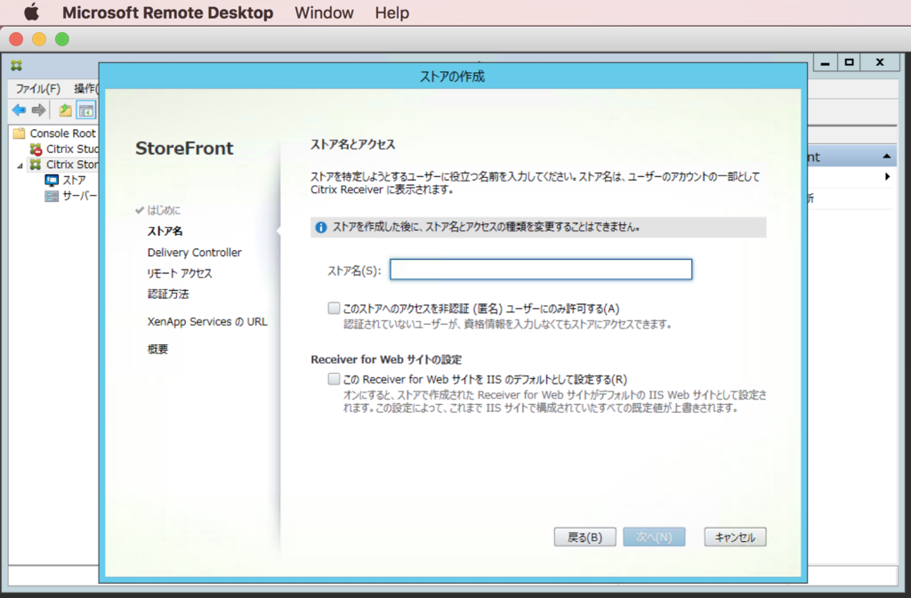911x598 pixels.
Task: Click the macOS yellow minimize button
Action: [x=39, y=39]
